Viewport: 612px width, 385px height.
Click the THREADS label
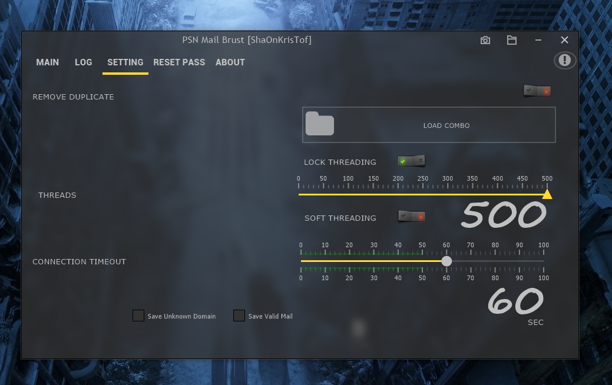pyautogui.click(x=57, y=195)
